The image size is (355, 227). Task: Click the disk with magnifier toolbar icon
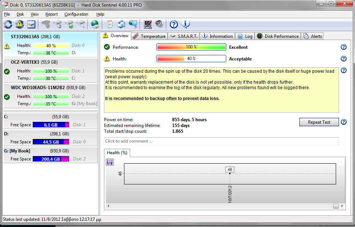point(81,24)
